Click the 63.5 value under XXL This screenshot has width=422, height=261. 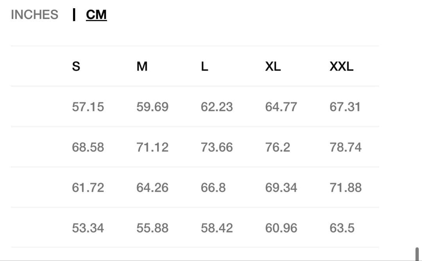[x=342, y=228]
